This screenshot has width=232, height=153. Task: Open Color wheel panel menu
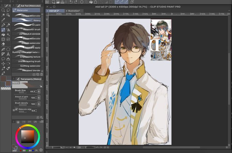(14, 122)
